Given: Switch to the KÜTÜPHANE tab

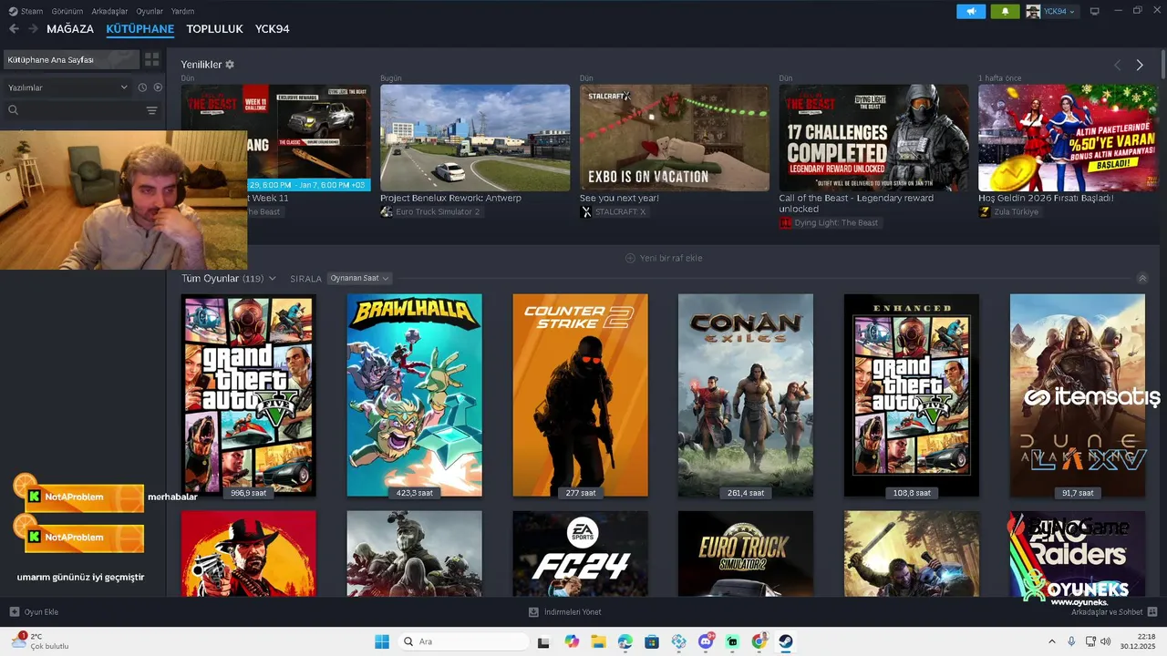Looking at the screenshot, I should (139, 29).
